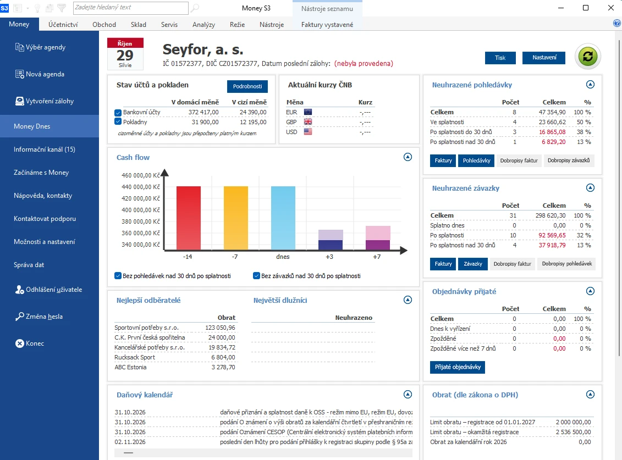Click the copy documents icon in title bar
622x460 pixels.
(x=49, y=8)
